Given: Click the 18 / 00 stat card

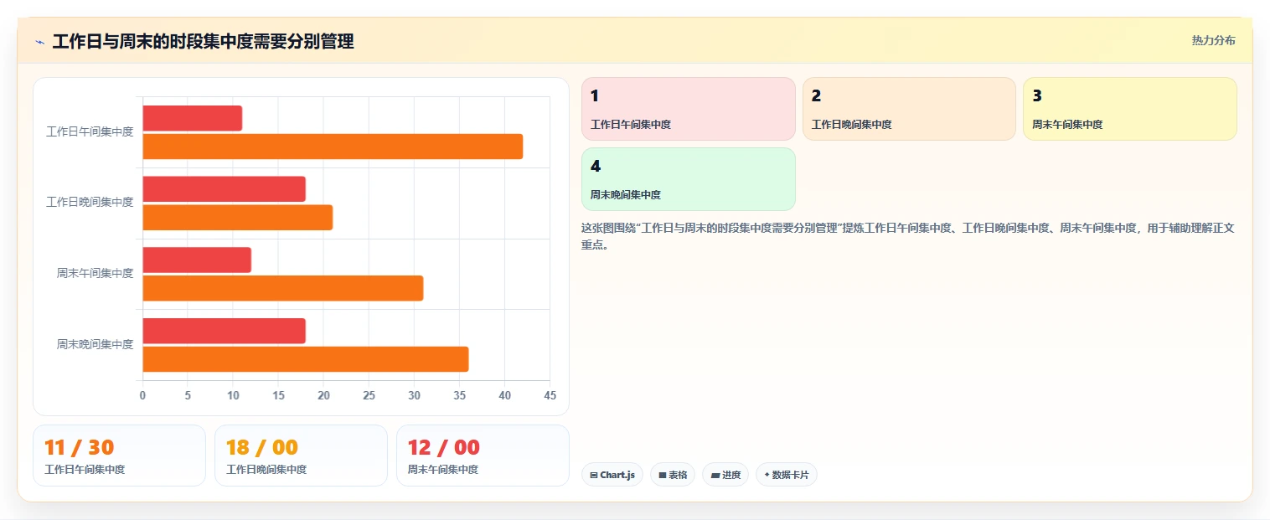Looking at the screenshot, I should coord(301,456).
